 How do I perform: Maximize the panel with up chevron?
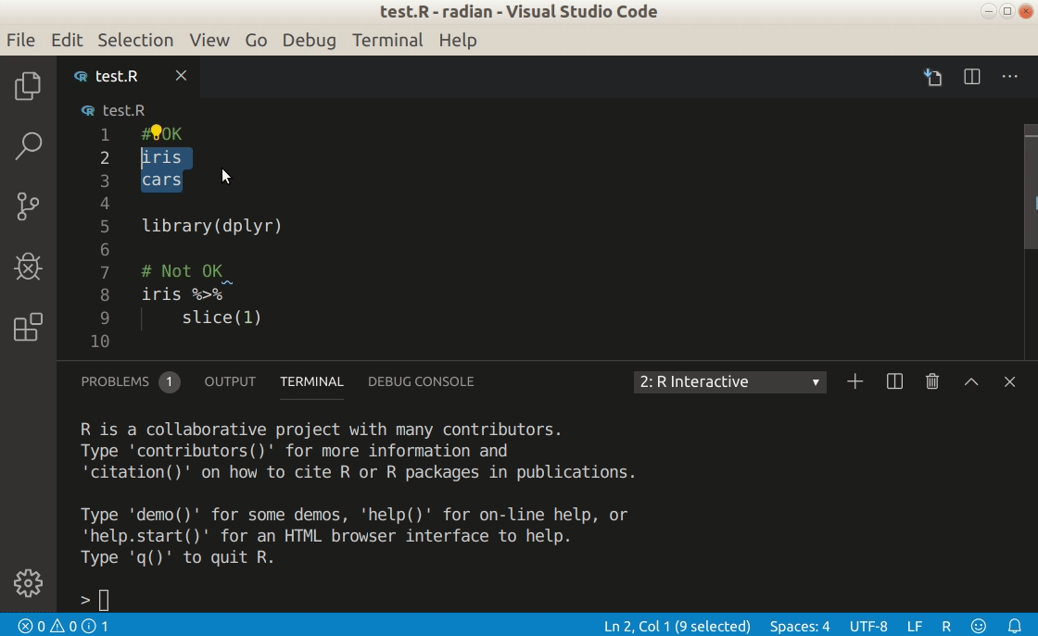(x=971, y=381)
